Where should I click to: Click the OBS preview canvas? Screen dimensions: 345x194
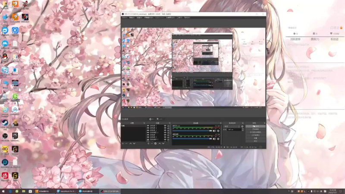194,67
